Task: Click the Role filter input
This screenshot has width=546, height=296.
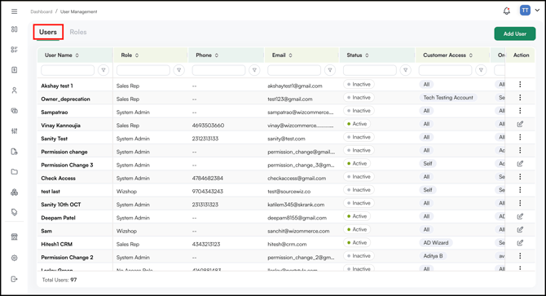Action: click(x=143, y=70)
